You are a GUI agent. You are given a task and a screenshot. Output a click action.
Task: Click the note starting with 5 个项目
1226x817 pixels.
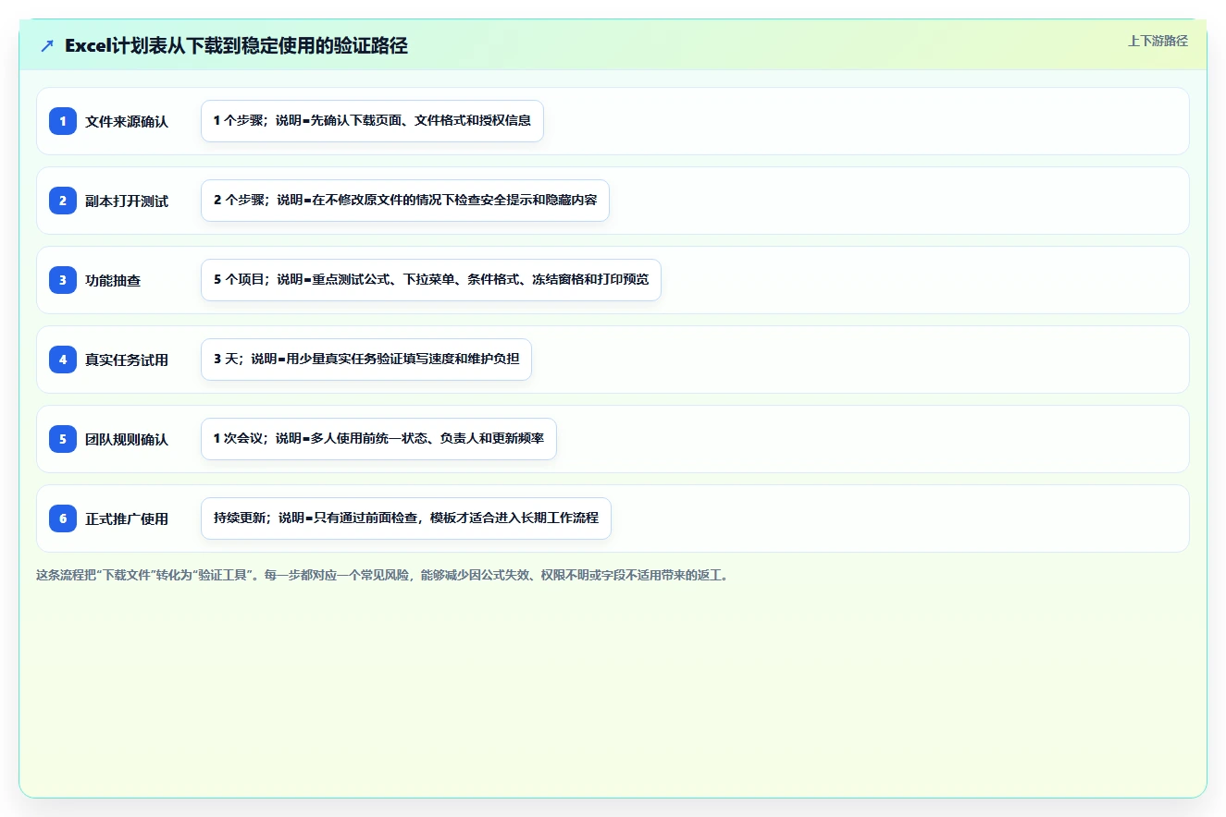tap(431, 280)
